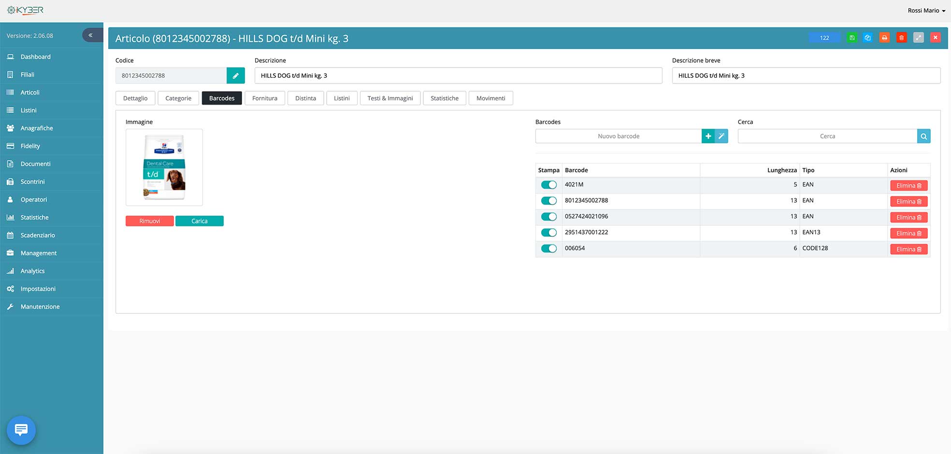Screen dimensions: 951x454
Task: Open the Testi & Immagini tab
Action: coord(390,98)
